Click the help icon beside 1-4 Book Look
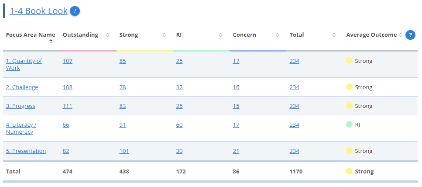This screenshot has height=187, width=422. (75, 11)
